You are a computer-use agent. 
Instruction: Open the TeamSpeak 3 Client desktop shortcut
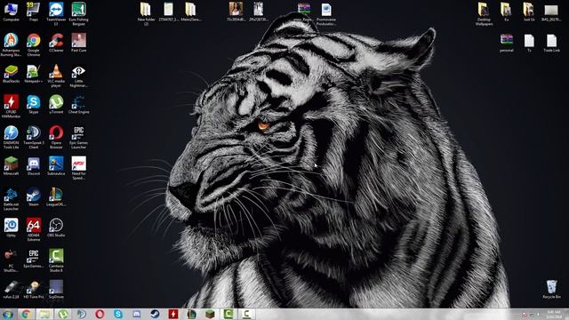pyautogui.click(x=34, y=137)
